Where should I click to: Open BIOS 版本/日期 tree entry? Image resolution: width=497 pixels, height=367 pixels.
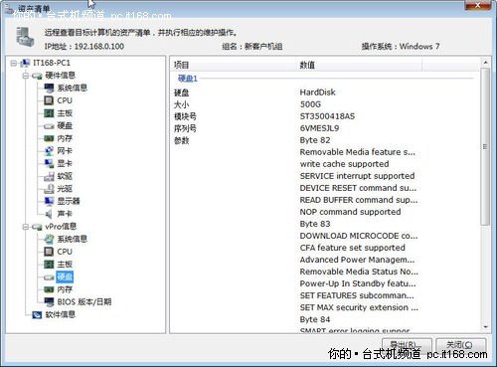(84, 302)
